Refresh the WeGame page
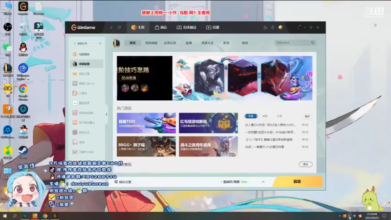Screen dimensions: 391x220 click(x=119, y=27)
